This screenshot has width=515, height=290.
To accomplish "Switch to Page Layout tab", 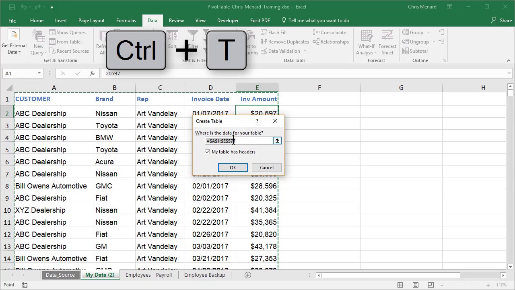I will tap(91, 21).
